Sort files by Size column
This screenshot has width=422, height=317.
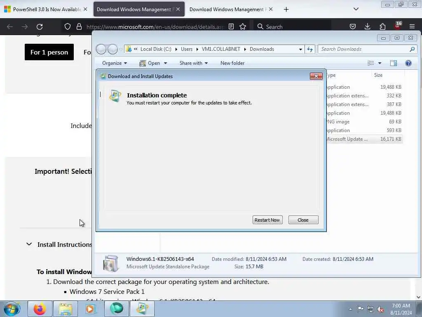(x=387, y=75)
